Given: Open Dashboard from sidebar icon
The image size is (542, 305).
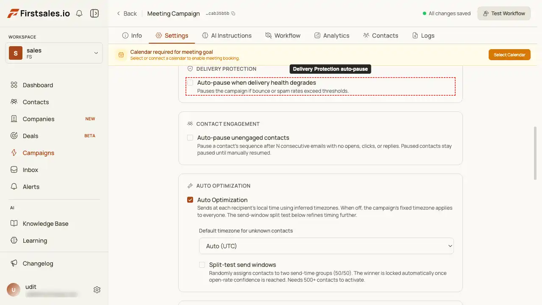Looking at the screenshot, I should point(14,85).
